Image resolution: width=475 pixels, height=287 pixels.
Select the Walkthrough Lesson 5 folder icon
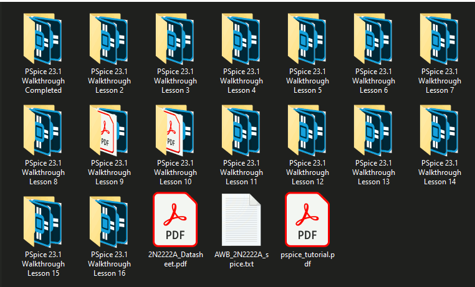[307, 39]
